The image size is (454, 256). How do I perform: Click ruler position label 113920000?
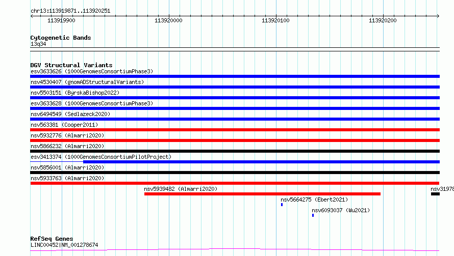click(168, 20)
